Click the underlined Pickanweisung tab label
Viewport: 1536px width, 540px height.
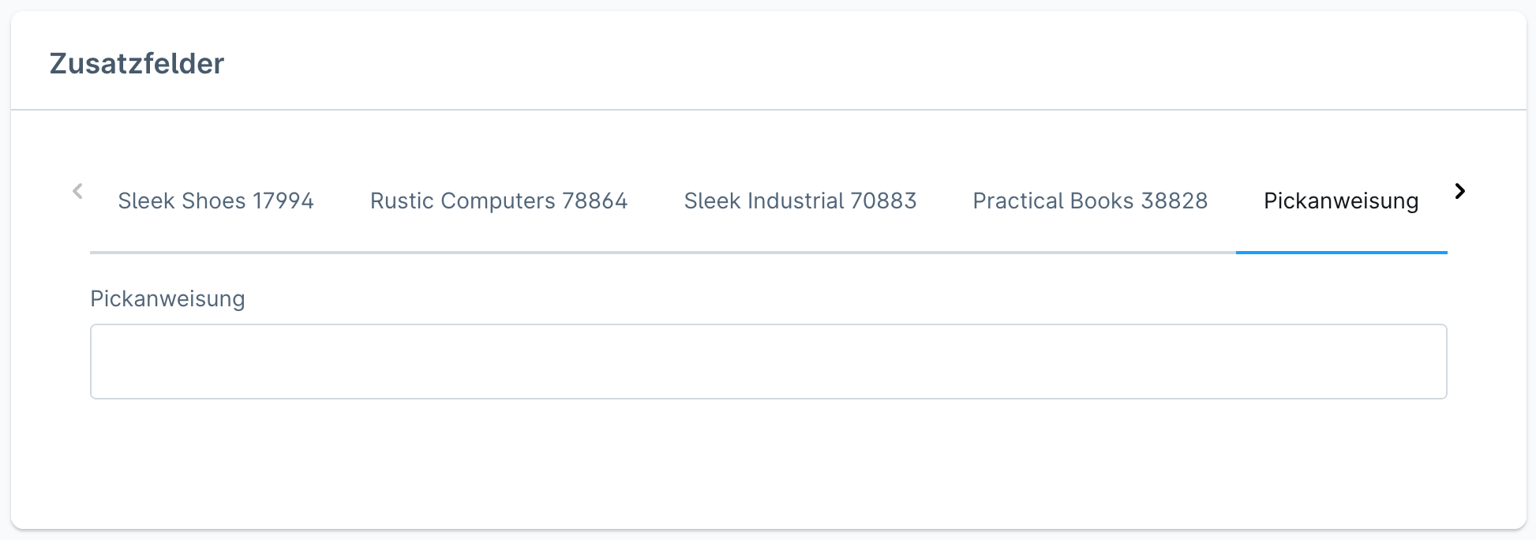pos(1340,201)
